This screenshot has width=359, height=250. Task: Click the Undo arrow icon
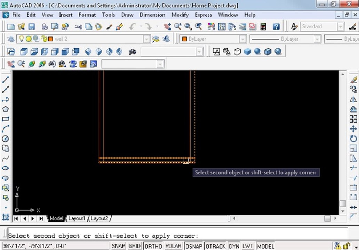point(133,26)
